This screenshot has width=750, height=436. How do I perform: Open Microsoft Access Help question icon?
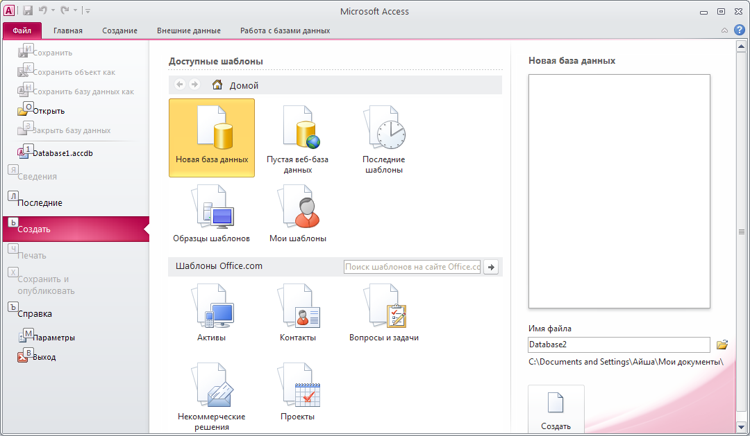[740, 30]
